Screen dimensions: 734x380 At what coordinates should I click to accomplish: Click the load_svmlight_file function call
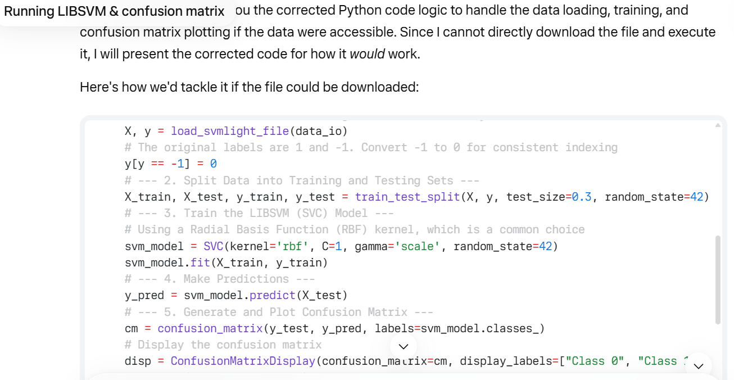[230, 131]
